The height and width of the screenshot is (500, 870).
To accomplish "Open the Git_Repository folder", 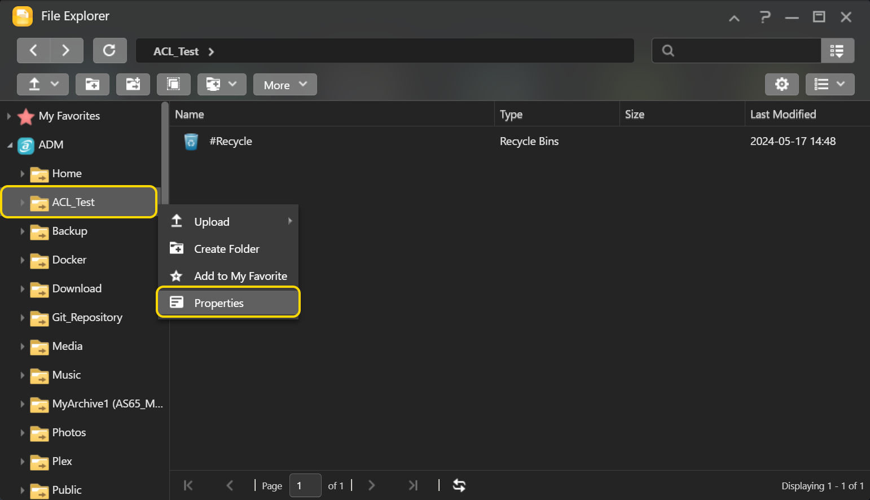I will coord(87,318).
